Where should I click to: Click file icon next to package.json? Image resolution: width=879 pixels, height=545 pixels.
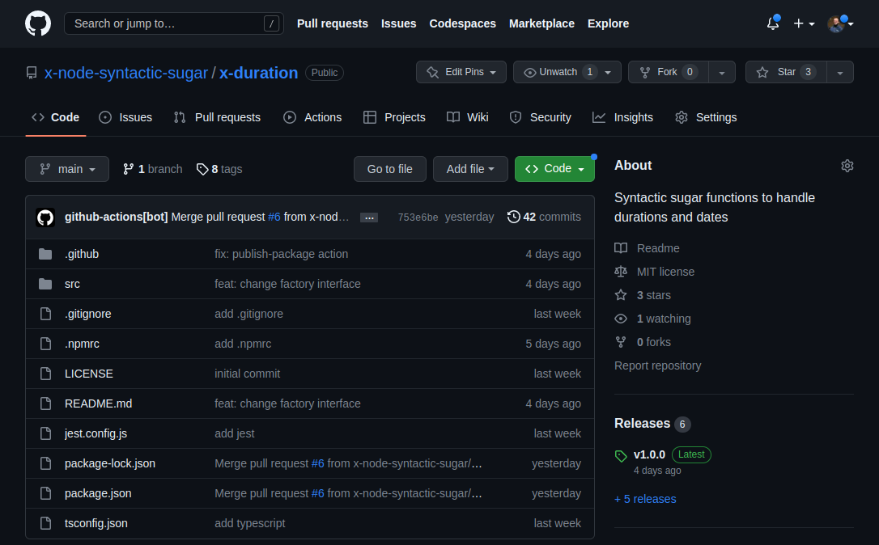(x=45, y=493)
